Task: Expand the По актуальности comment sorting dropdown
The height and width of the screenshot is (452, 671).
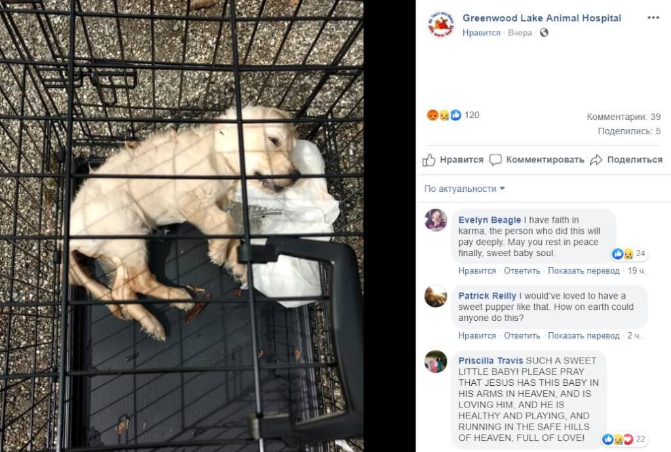Action: 465,189
